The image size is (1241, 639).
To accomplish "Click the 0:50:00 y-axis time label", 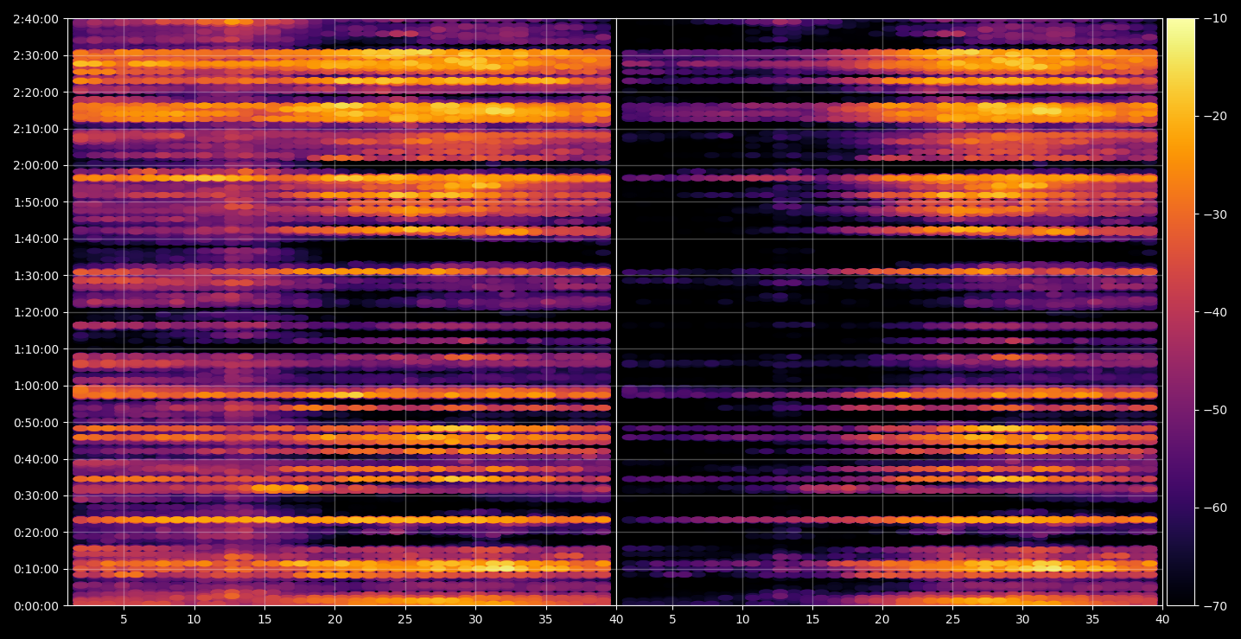I will tap(36, 423).
